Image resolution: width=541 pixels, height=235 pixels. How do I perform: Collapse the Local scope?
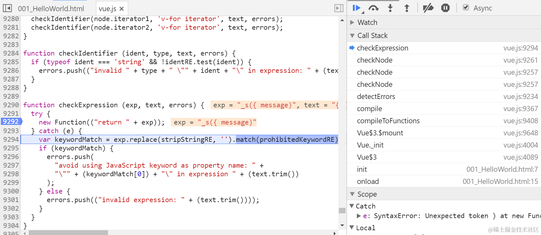click(x=352, y=228)
